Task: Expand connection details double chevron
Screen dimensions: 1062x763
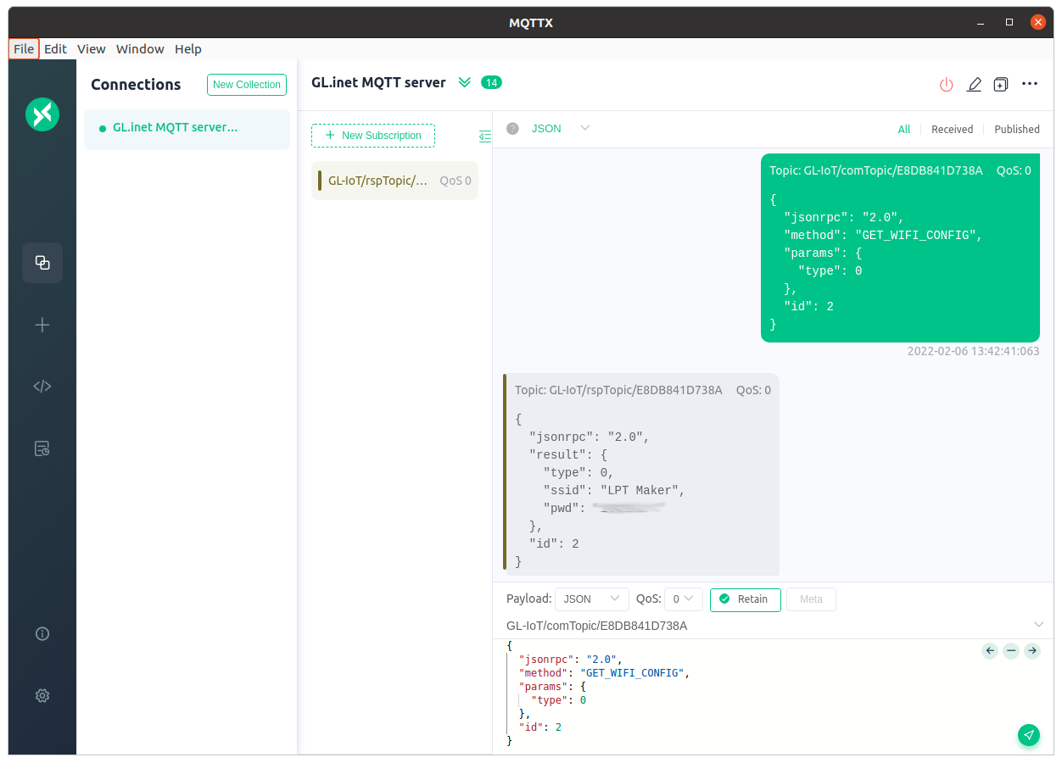Action: tap(464, 82)
